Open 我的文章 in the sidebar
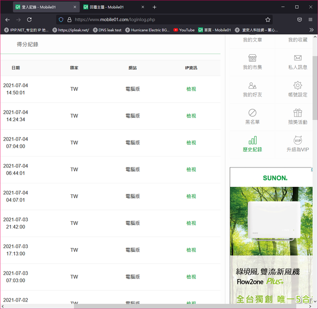This screenshot has height=309, width=318. pos(252,40)
